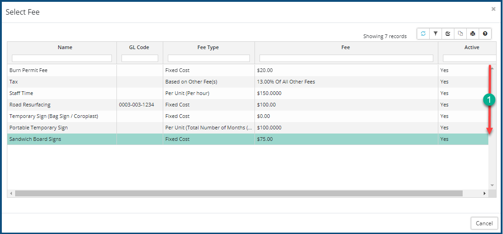The height and width of the screenshot is (234, 503).
Task: Click the copy records icon
Action: (460, 33)
